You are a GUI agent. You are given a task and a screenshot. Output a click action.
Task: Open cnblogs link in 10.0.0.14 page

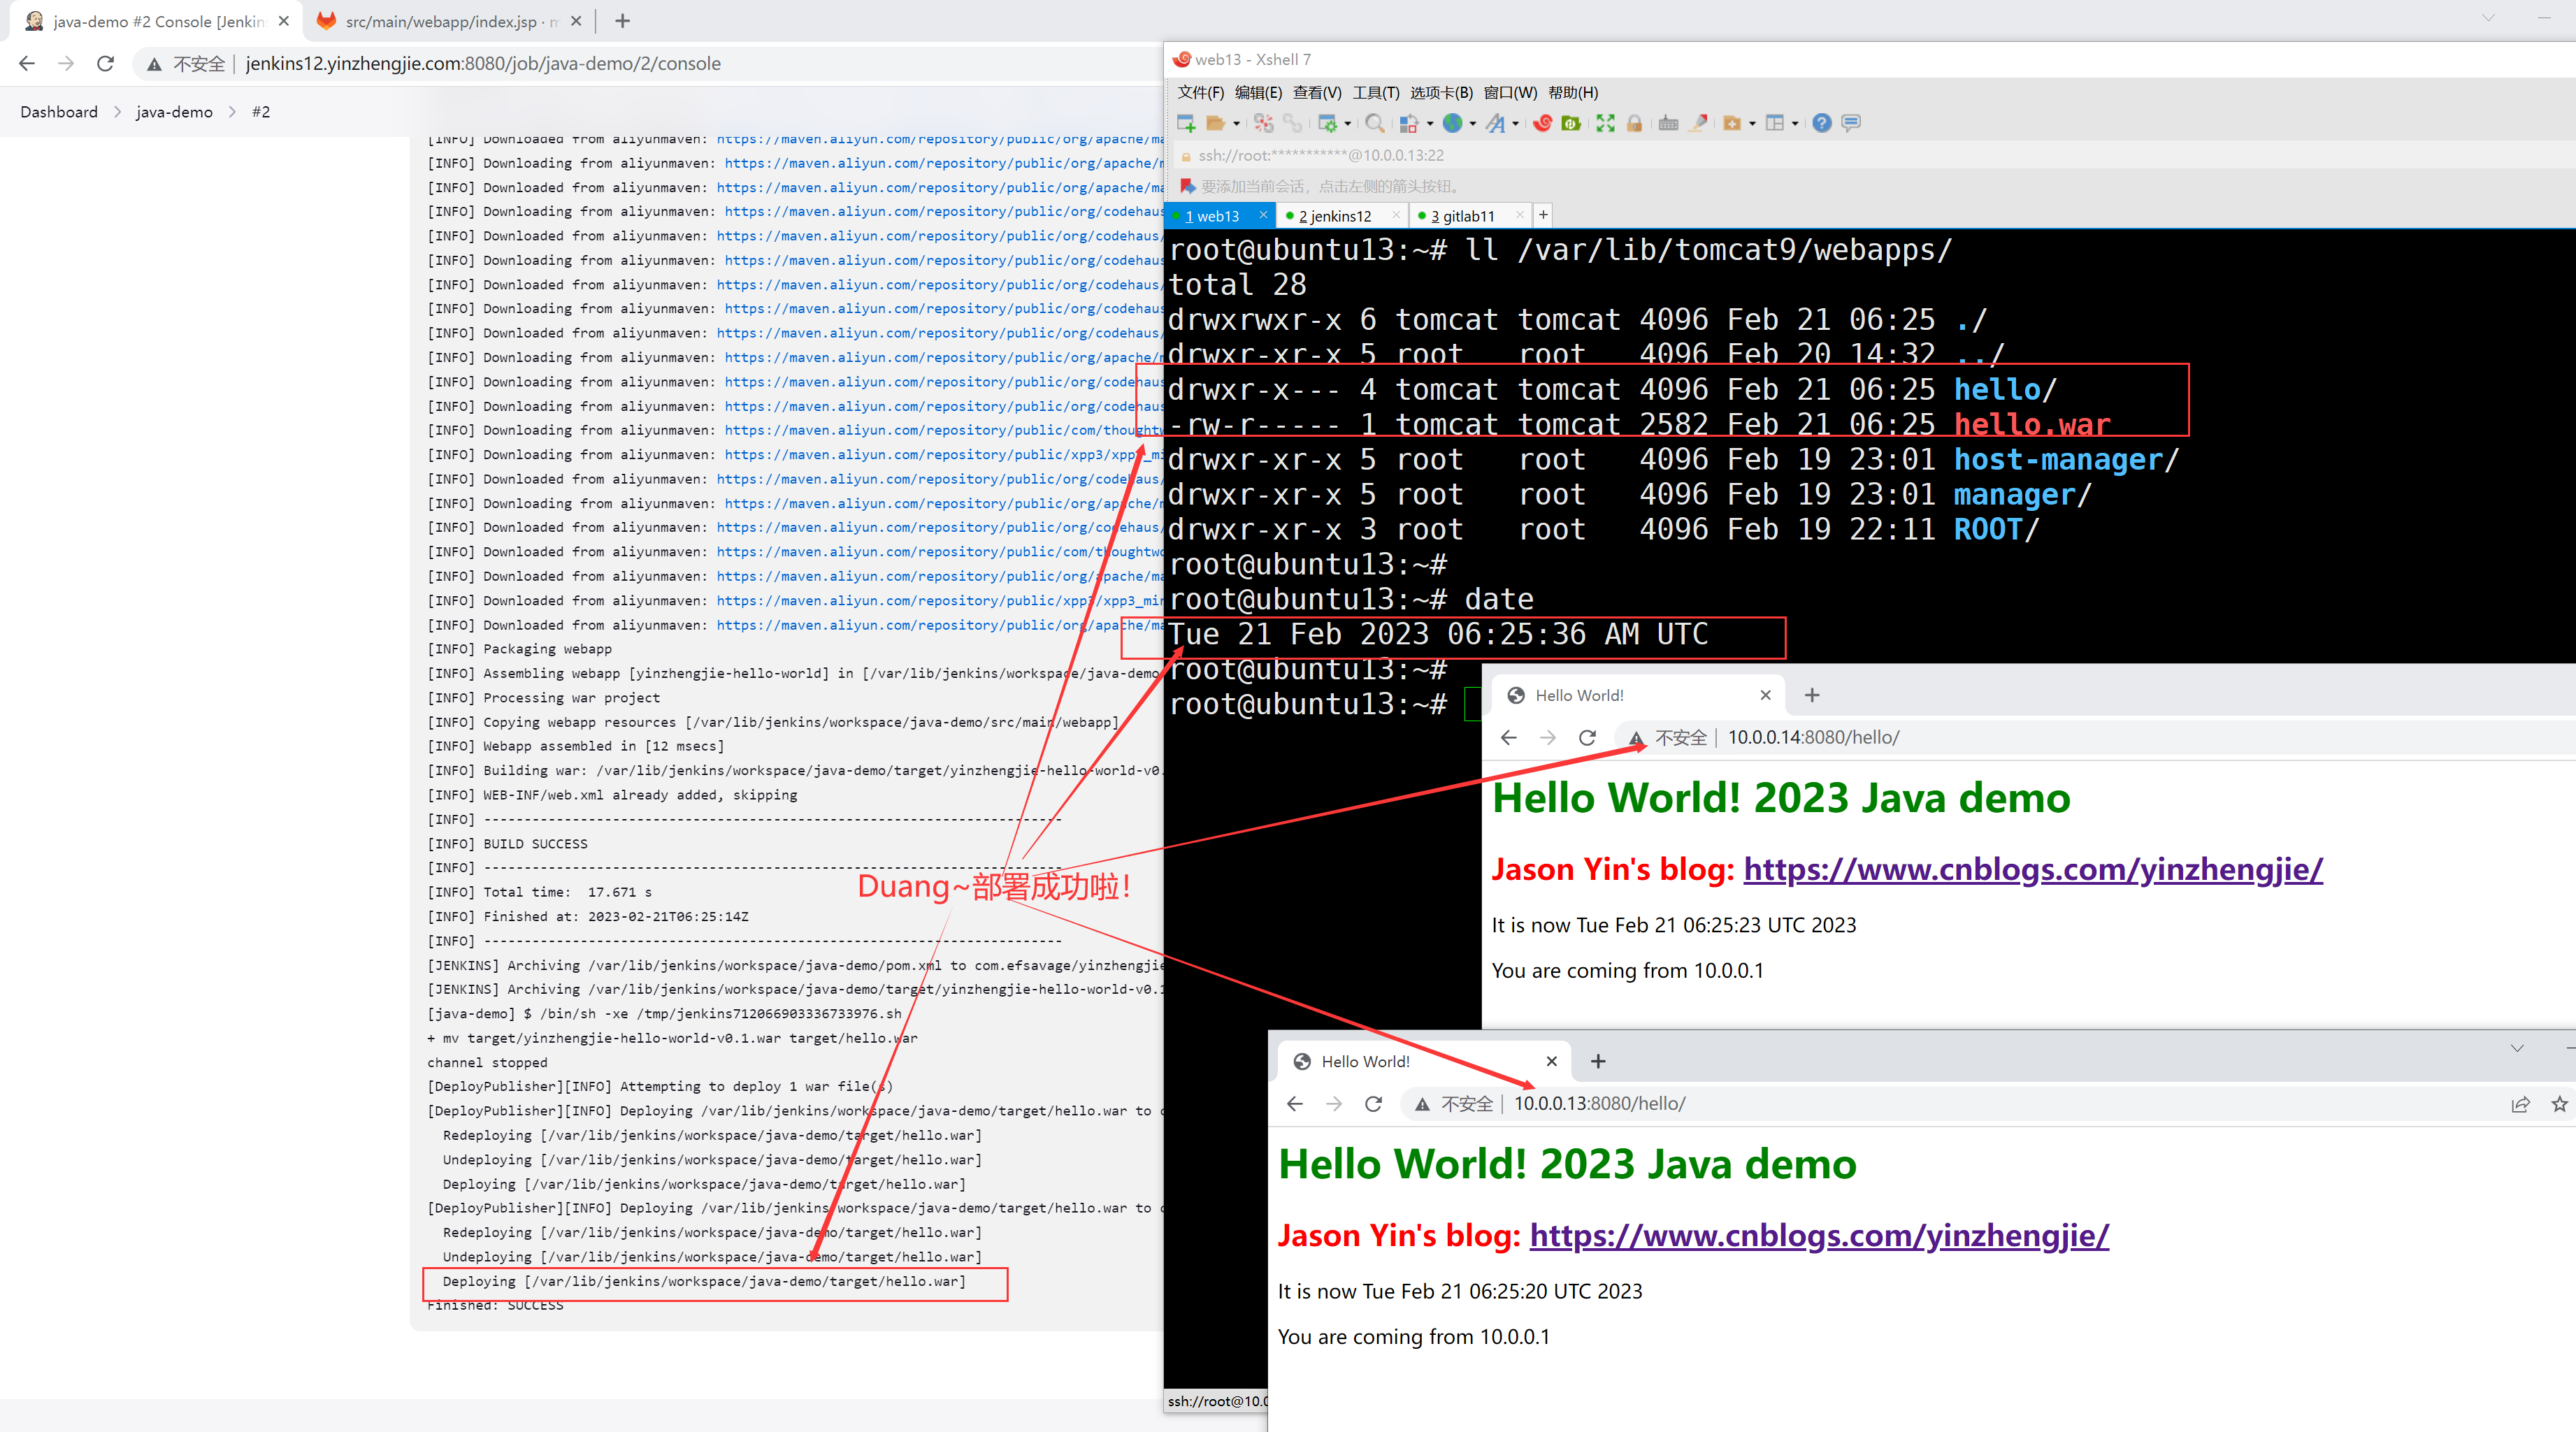(2032, 869)
